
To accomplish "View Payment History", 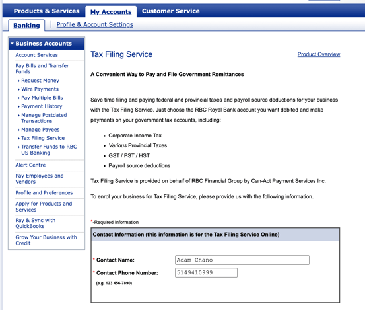I will pos(42,106).
